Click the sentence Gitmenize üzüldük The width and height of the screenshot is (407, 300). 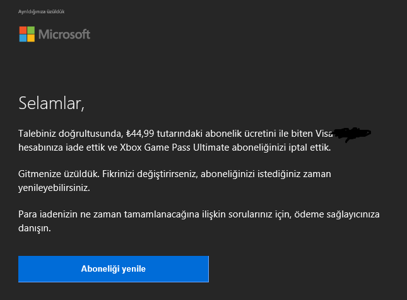59,174
